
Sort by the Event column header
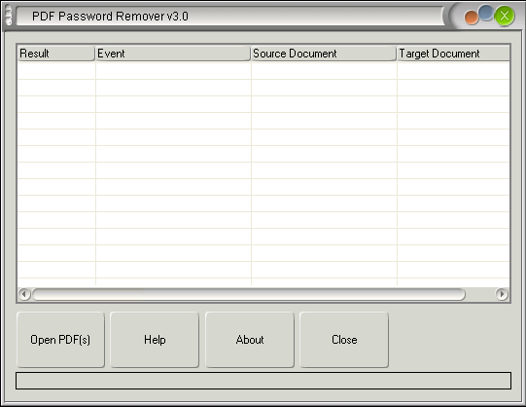[x=173, y=54]
